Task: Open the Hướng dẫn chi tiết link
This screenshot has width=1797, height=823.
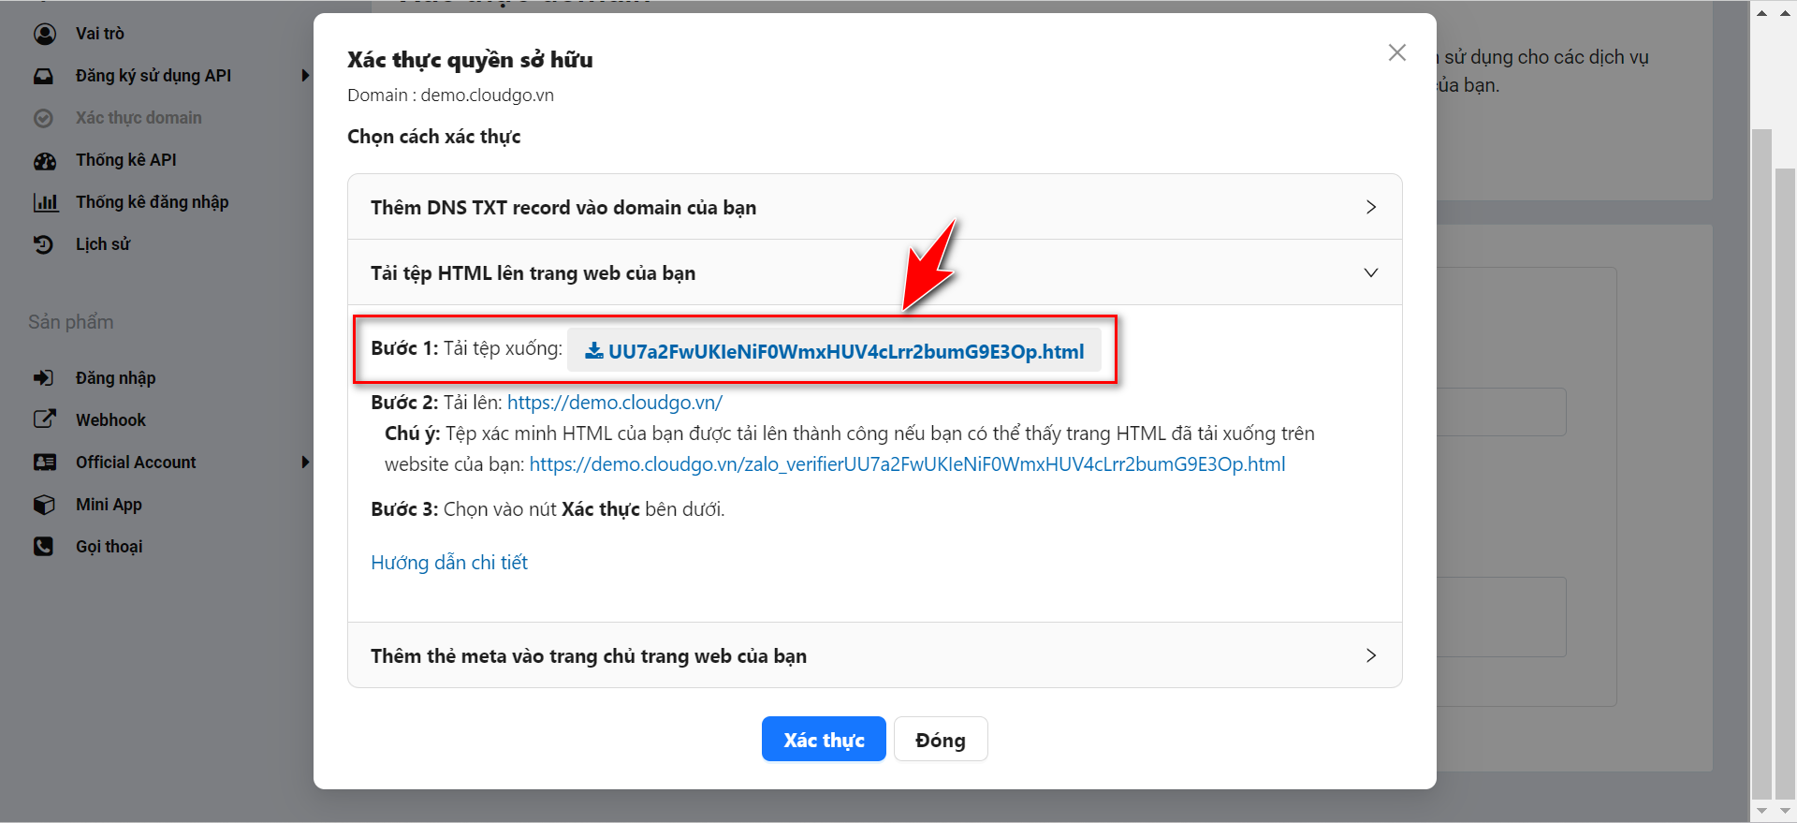Action: click(449, 563)
